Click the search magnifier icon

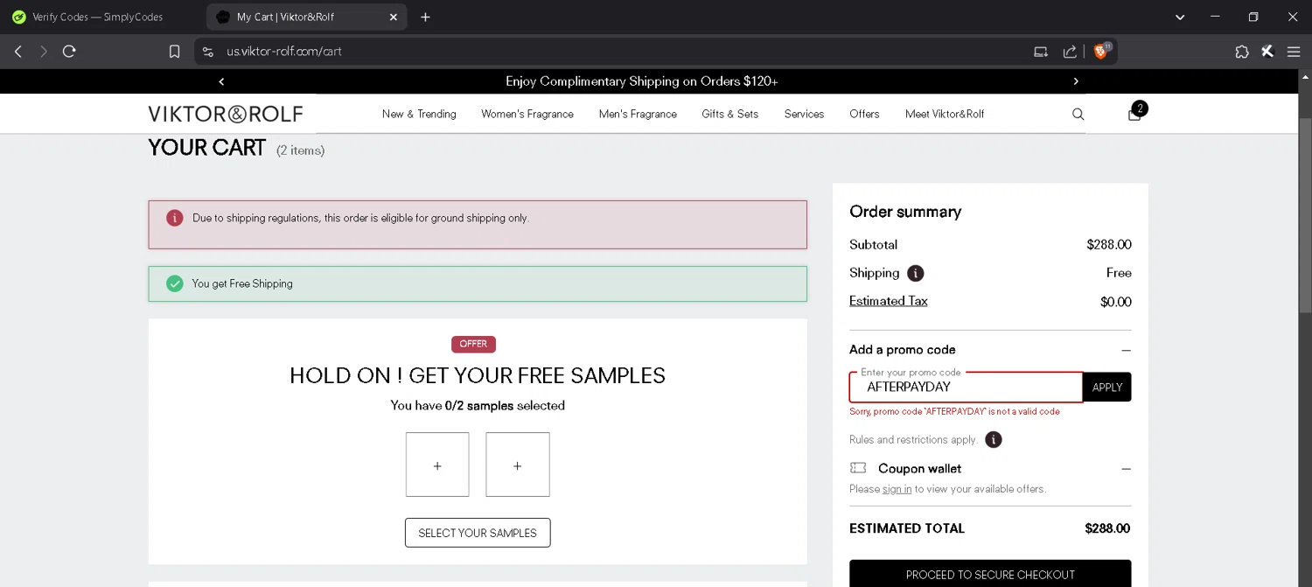coord(1078,115)
